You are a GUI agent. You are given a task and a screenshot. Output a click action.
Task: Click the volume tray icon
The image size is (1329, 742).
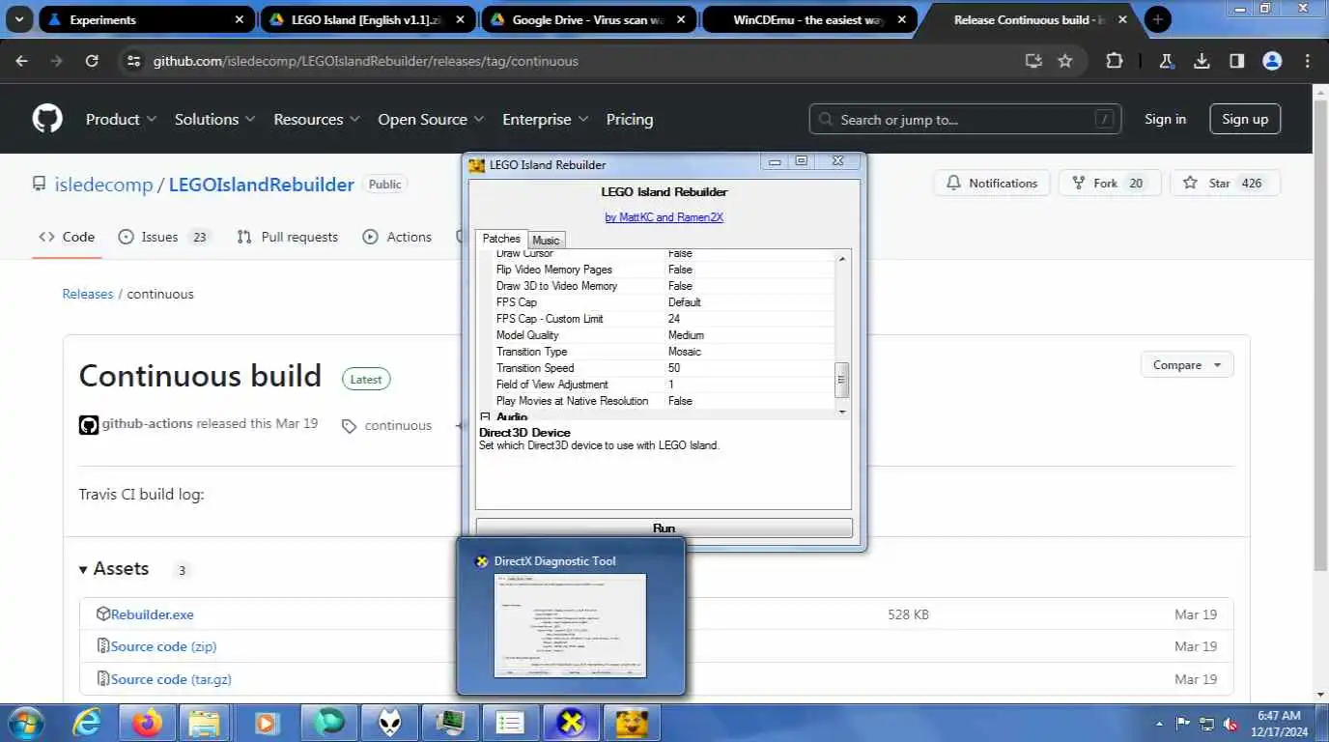point(1231,724)
